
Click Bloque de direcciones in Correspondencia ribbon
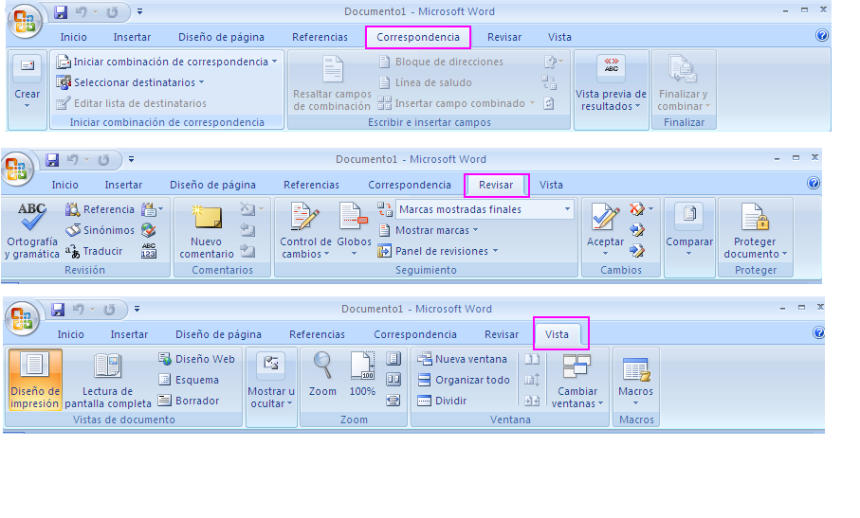coord(441,62)
